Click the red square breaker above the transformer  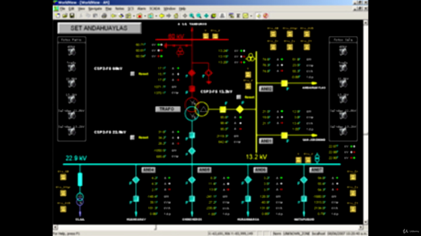[191, 89]
